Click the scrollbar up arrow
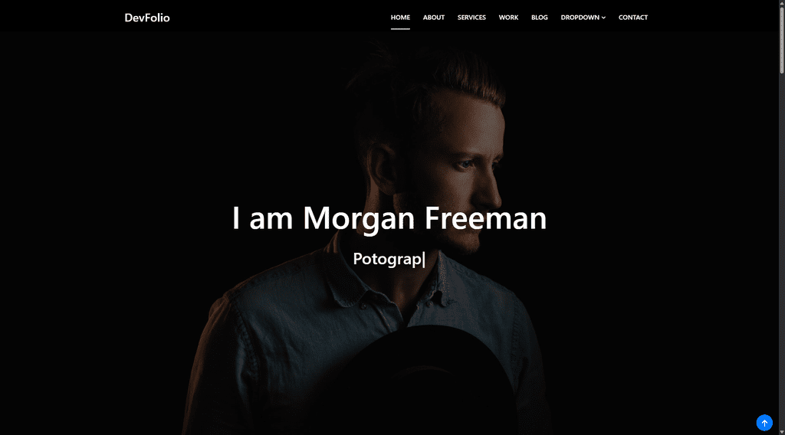Screen dimensions: 785x435 [781, 3]
